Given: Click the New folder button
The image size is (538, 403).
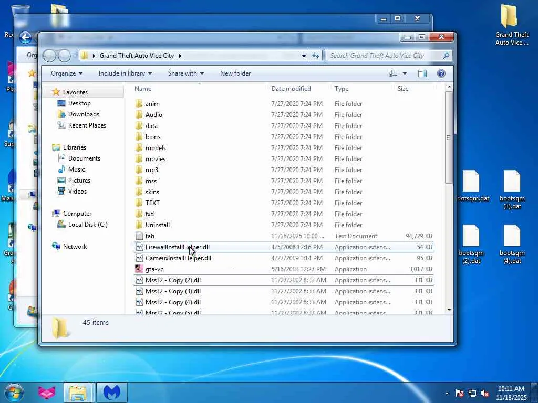Looking at the screenshot, I should (235, 73).
